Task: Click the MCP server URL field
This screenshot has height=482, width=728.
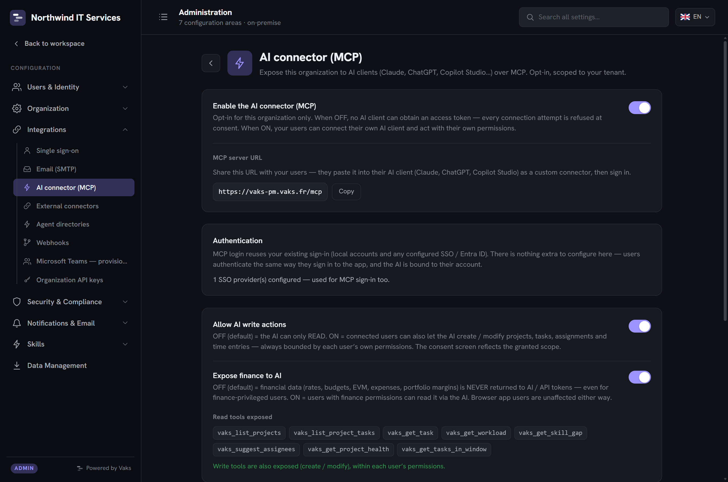Action: [x=270, y=192]
